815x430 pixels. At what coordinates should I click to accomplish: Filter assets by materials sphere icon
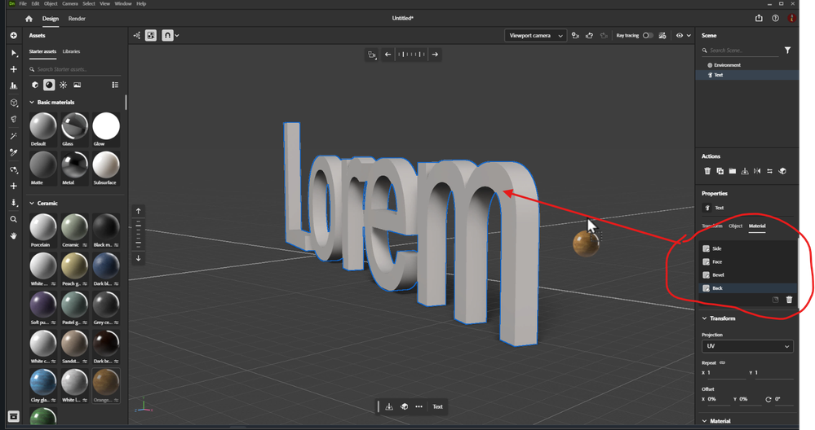click(49, 85)
